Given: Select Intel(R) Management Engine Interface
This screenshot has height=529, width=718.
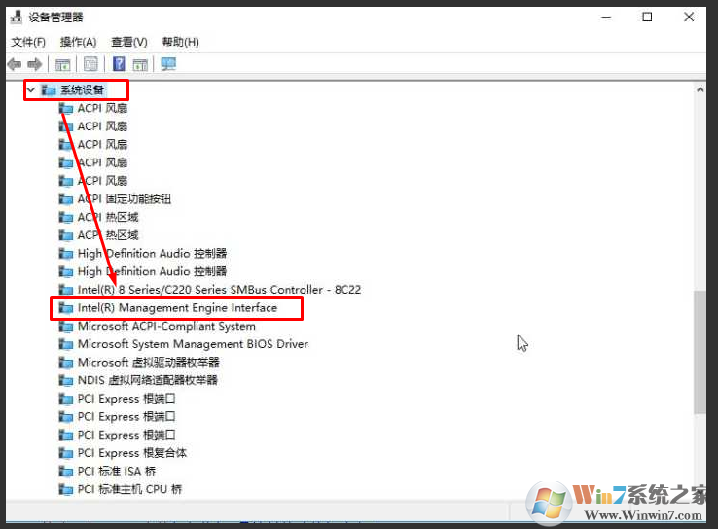Looking at the screenshot, I should [177, 308].
